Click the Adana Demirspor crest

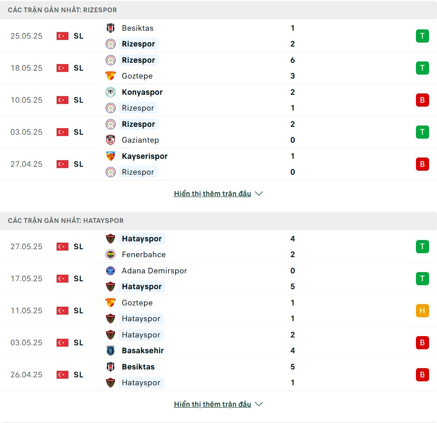[111, 271]
